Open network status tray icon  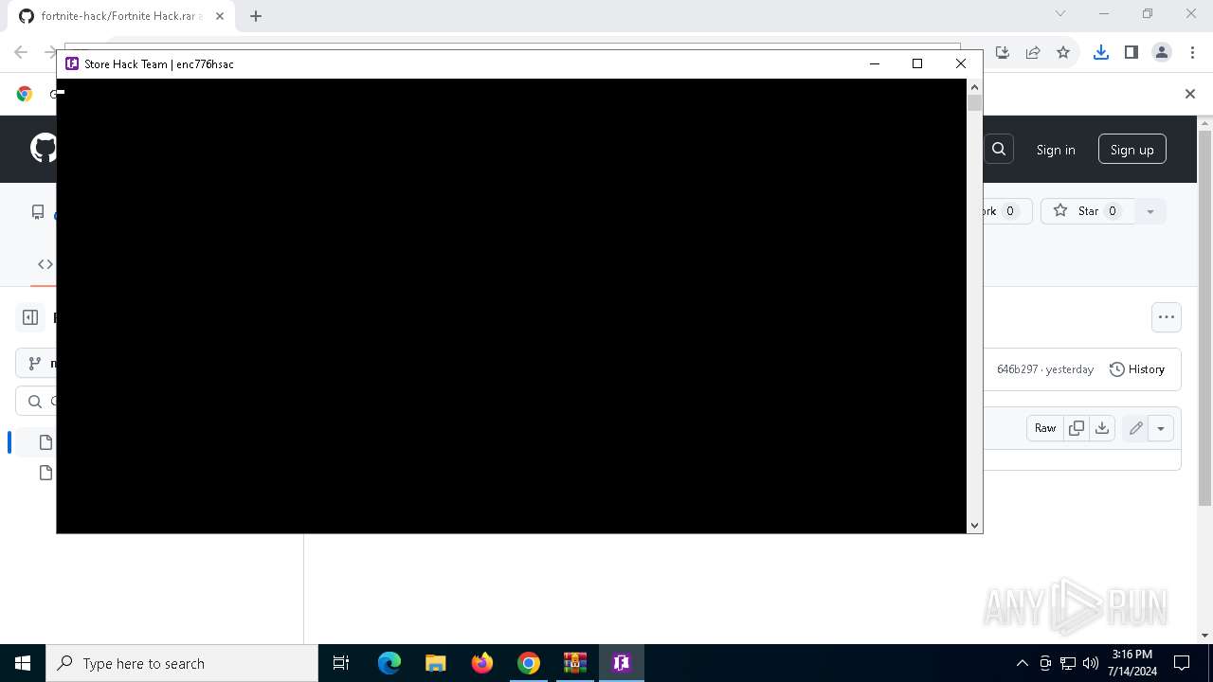pos(1068,663)
